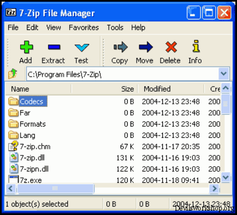Click the 7-zipn.dll file icon
Screen dimensions: 237x215
coord(14,169)
